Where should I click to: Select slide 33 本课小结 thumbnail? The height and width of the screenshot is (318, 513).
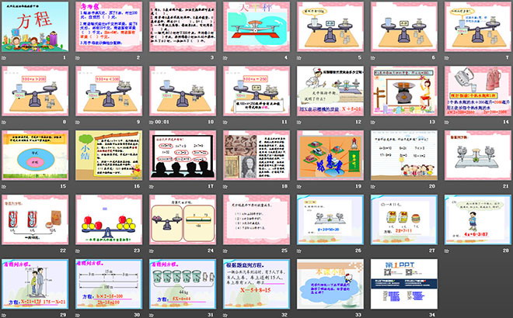(x=330, y=284)
